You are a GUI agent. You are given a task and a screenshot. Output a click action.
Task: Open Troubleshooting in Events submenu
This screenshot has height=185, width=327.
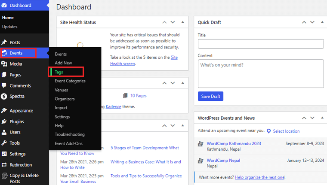(70, 134)
